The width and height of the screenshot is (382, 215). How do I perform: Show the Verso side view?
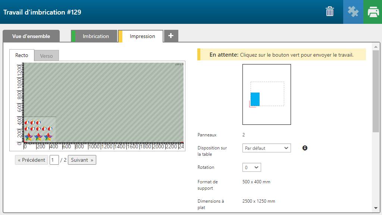coord(47,56)
